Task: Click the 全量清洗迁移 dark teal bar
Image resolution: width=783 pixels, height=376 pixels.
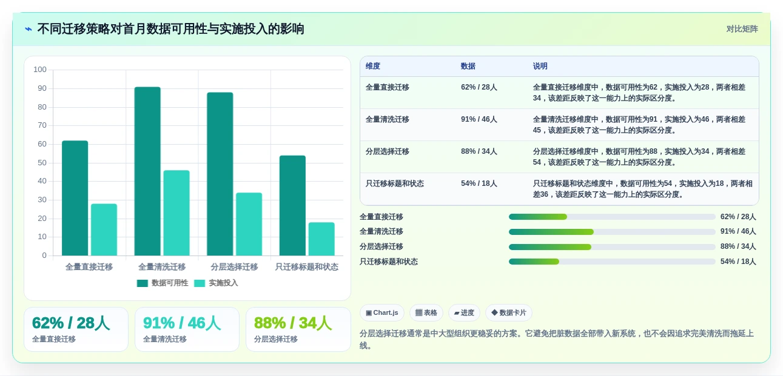Action: point(147,171)
